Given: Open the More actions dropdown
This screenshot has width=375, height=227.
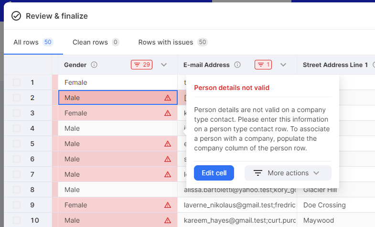Looking at the screenshot, I should click(288, 173).
